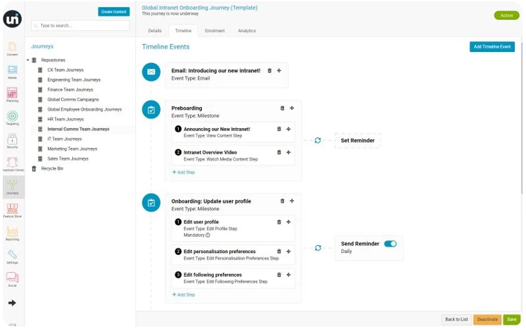Screen dimensions: 526x328
Task: Expand the sidebar using the arrow icon
Action: coord(12,303)
